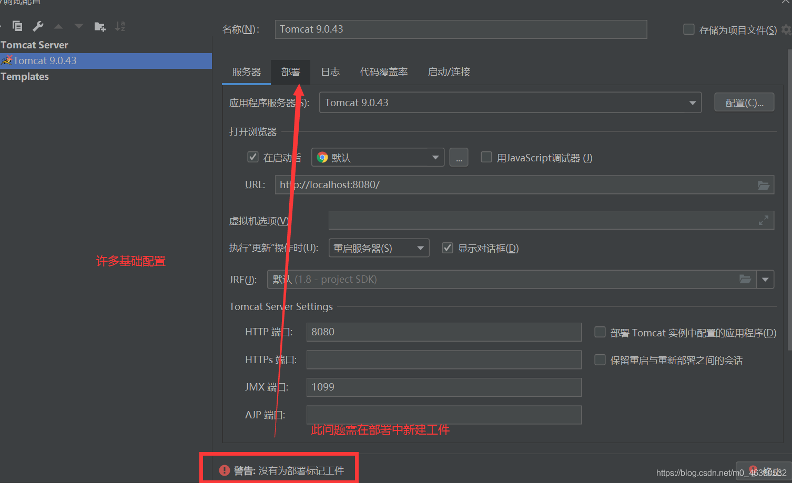Click the browser ellipsis button
The height and width of the screenshot is (483, 792).
pyautogui.click(x=459, y=158)
